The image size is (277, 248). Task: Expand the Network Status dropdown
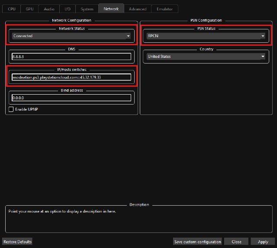(x=71, y=36)
